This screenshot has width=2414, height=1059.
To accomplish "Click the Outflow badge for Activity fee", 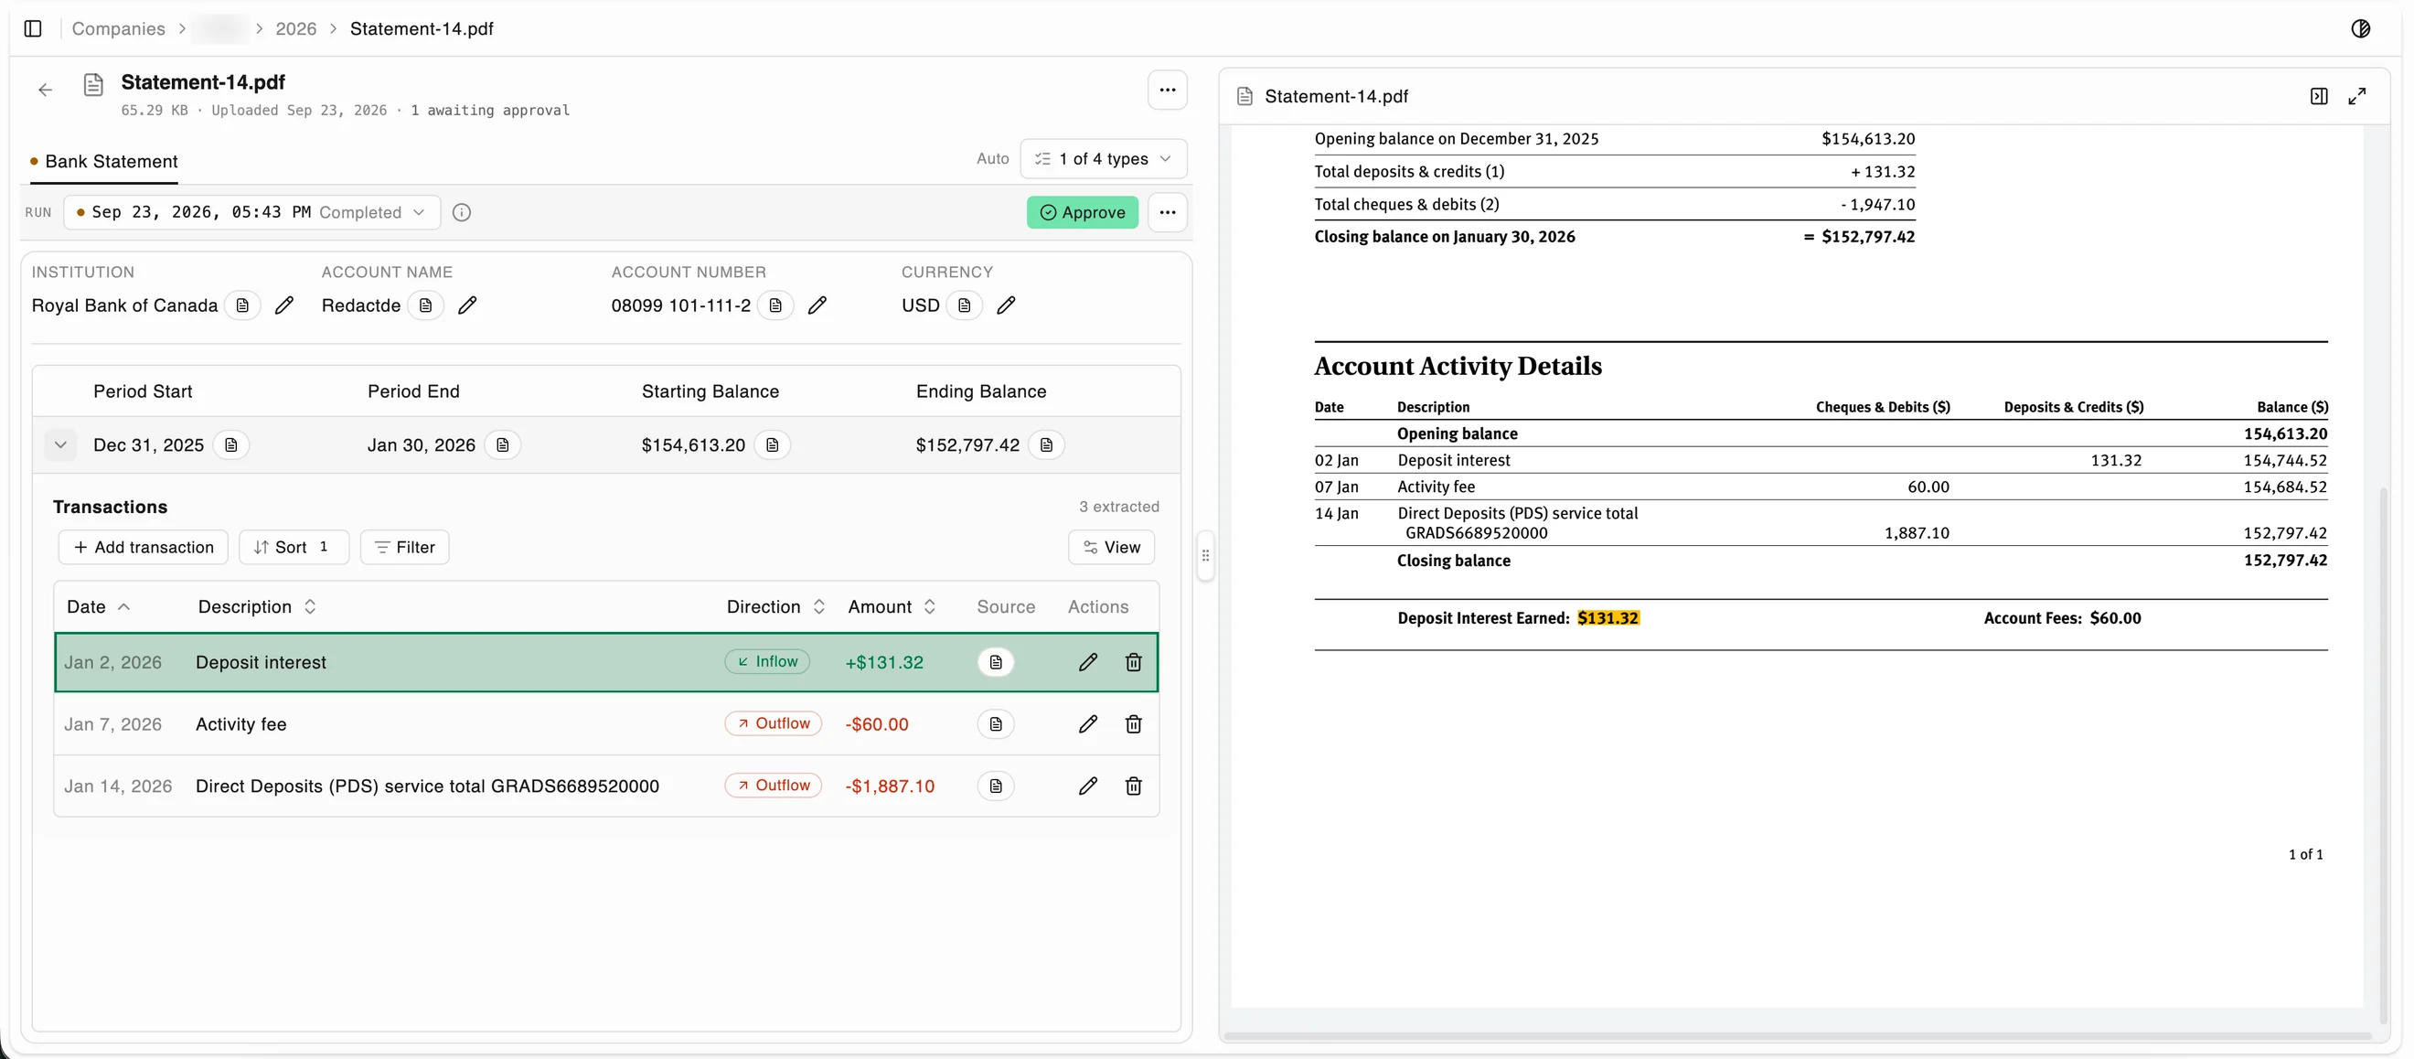I will 772,723.
